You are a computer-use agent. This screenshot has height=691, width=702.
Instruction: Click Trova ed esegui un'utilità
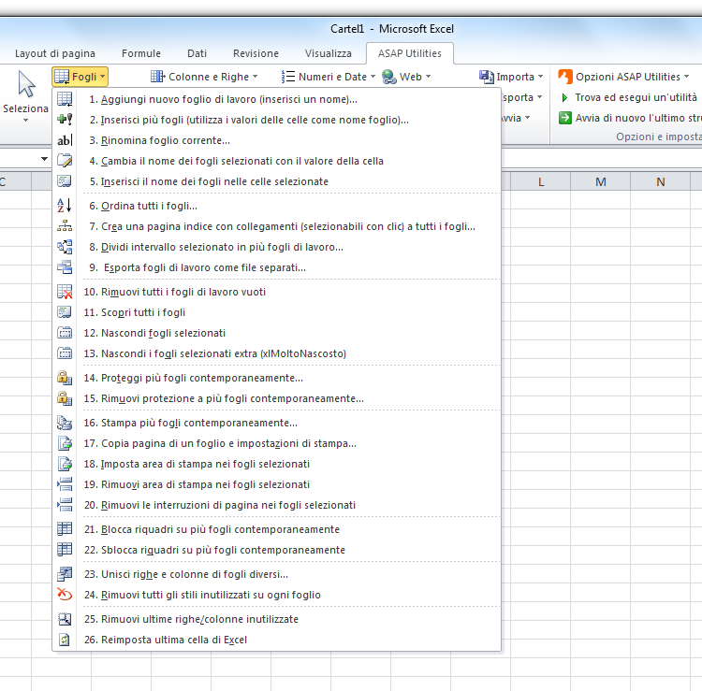(x=630, y=97)
